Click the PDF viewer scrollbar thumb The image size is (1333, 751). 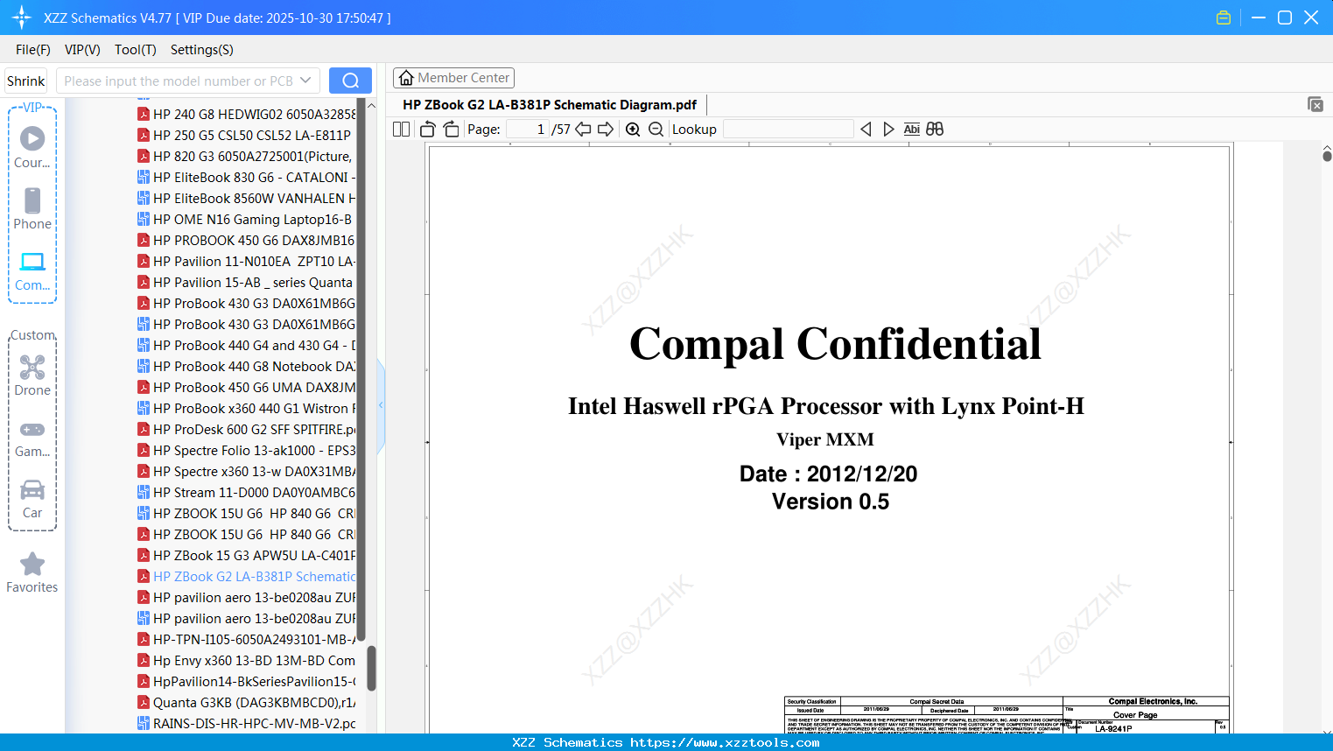tap(1327, 156)
